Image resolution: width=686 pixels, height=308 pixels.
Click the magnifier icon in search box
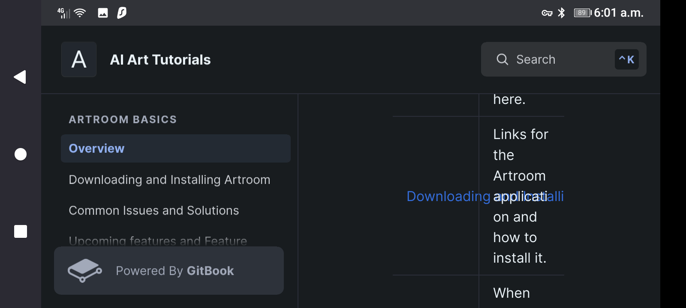coord(502,59)
